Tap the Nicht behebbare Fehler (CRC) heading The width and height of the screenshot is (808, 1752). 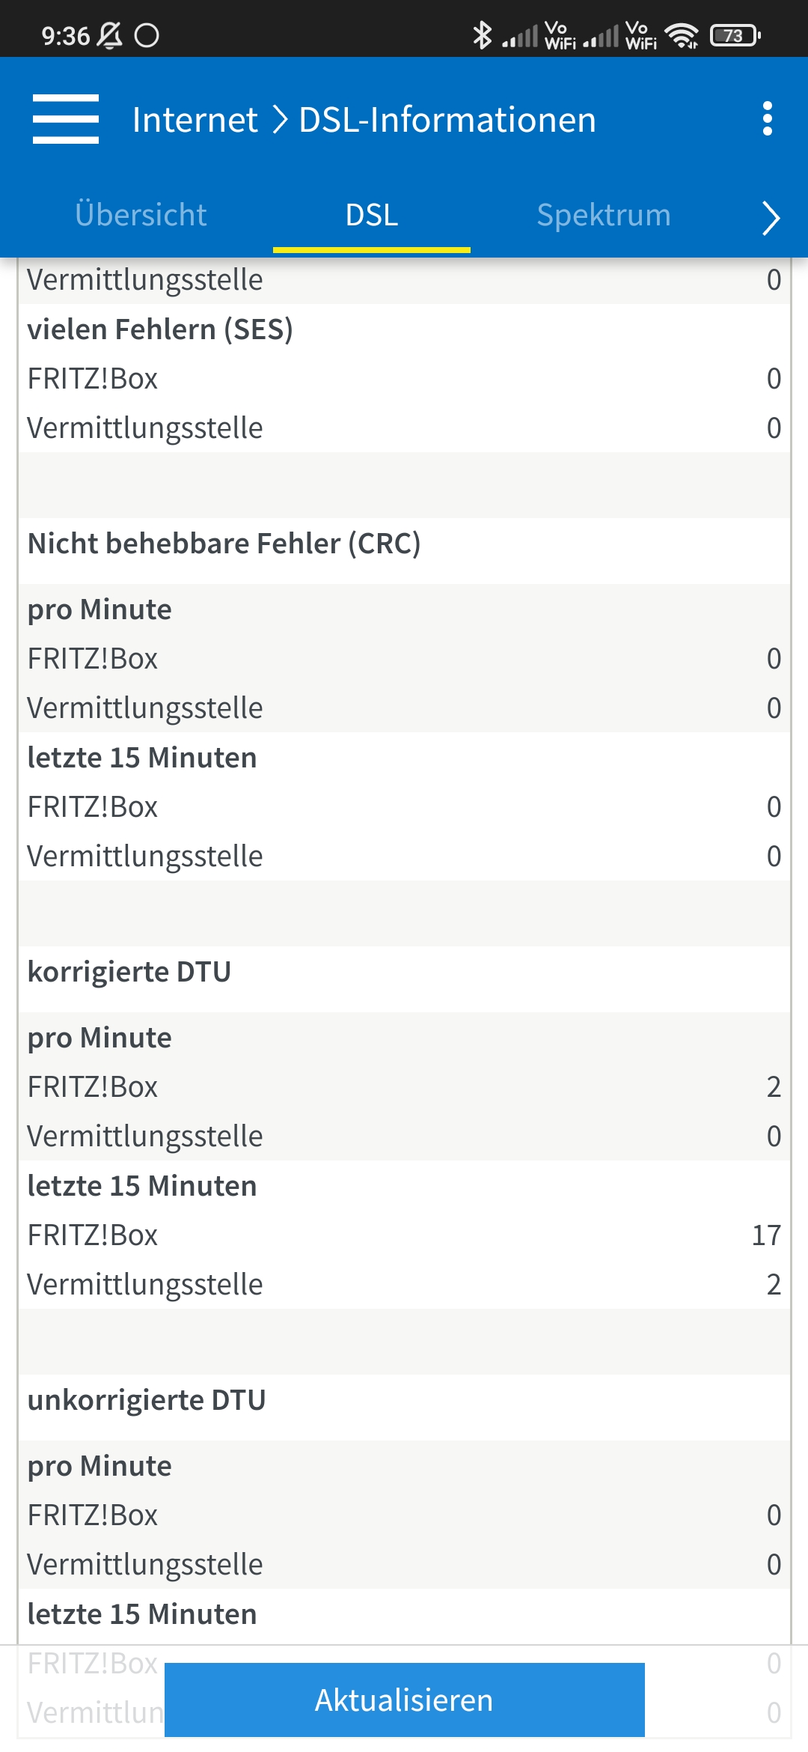224,544
